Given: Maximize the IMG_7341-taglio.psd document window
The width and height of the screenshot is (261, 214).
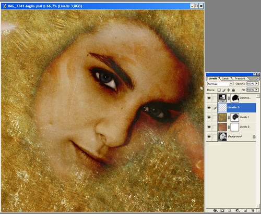Looking at the screenshot, I should pyautogui.click(x=196, y=6).
